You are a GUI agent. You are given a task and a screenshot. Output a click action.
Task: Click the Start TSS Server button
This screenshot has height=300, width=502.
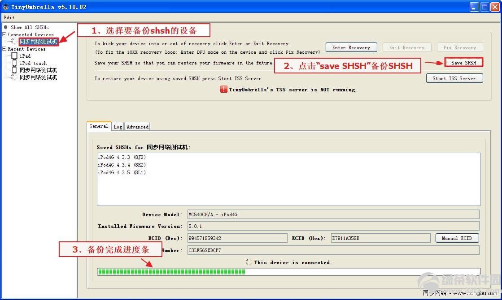point(454,78)
